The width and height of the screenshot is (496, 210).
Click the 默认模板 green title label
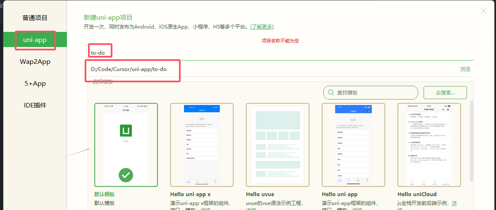(x=104, y=194)
